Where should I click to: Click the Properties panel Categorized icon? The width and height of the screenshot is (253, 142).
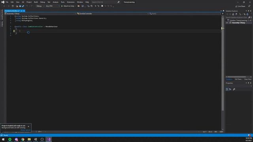(x=227, y=90)
